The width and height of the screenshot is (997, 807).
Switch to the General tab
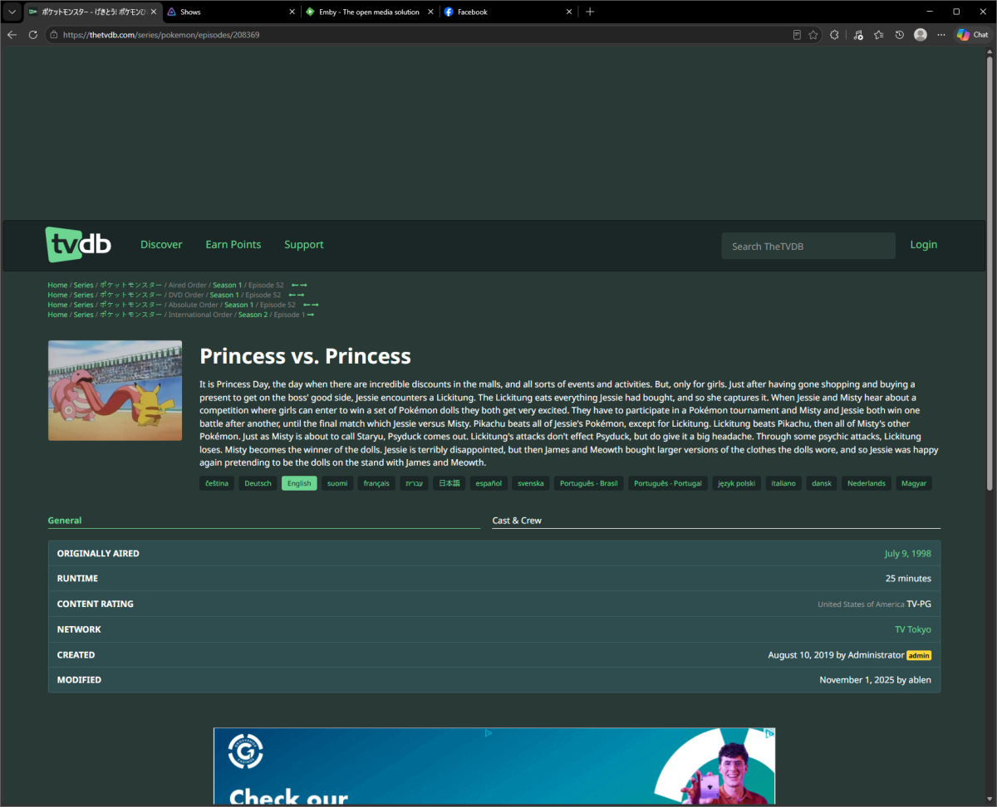(264, 521)
